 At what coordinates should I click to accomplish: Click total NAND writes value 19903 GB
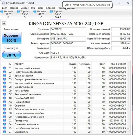[x=121, y=39]
